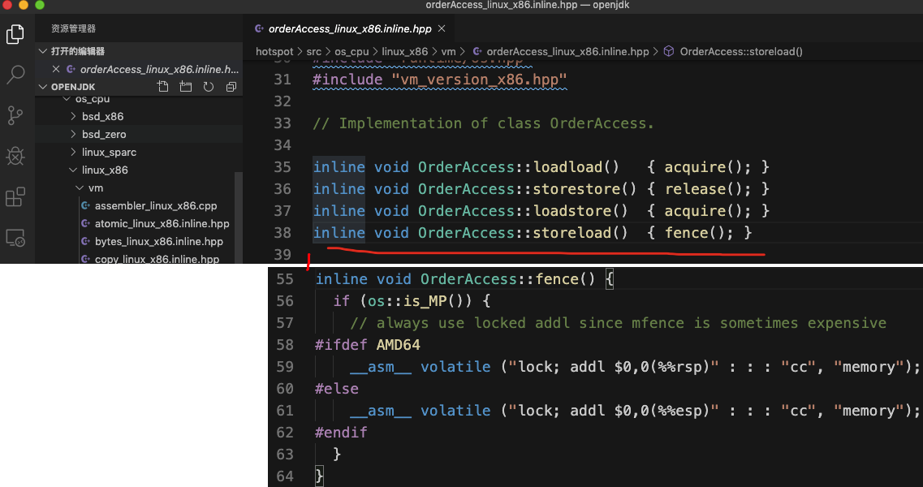Collapse the 打开的编辑器 section
923x487 pixels.
44,51
